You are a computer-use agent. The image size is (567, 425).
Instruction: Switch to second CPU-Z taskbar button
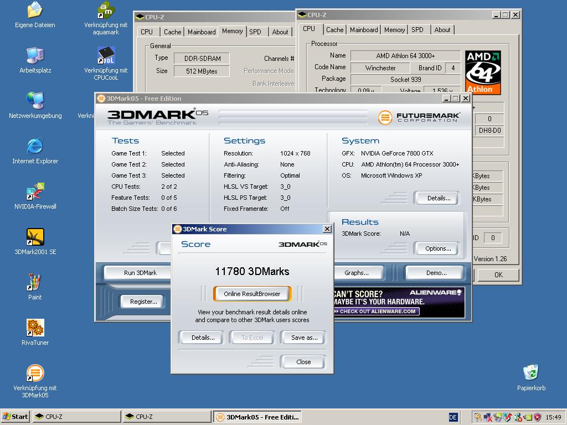pyautogui.click(x=167, y=417)
